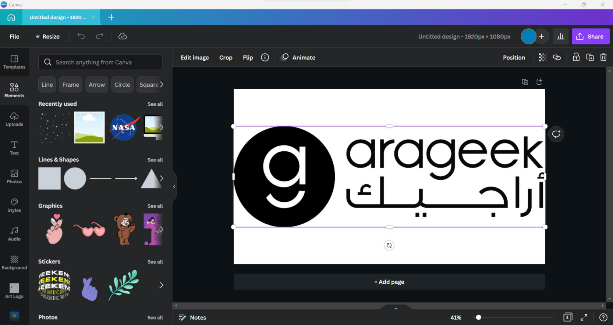Collapse the side panel handle
613x325 pixels.
pos(174,187)
